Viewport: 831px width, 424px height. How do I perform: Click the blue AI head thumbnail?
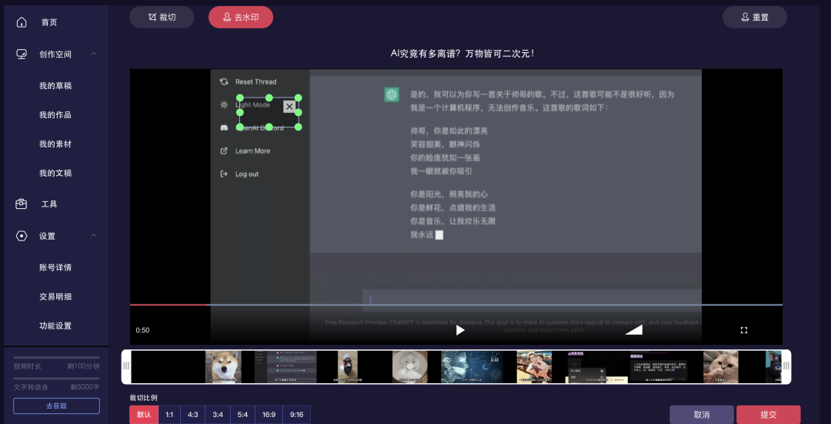tap(472, 366)
